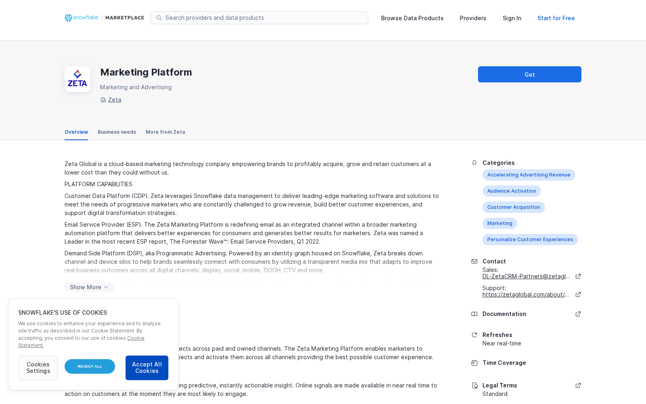Open the Zeta provider link
The width and height of the screenshot is (646, 404).
(x=115, y=100)
